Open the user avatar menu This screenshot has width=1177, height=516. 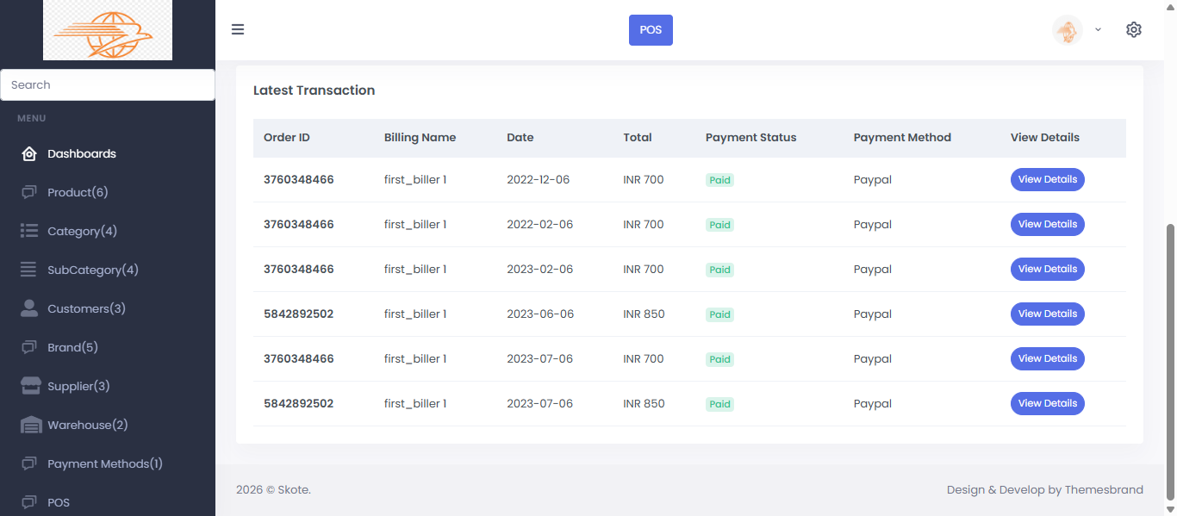click(1068, 30)
